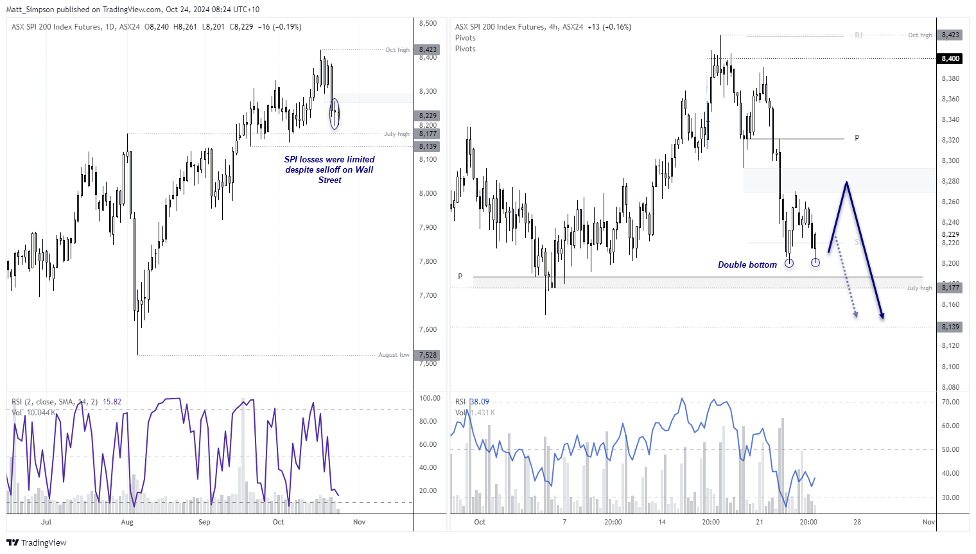Click the Vol 1.431K legend on the 4h chart

[475, 413]
